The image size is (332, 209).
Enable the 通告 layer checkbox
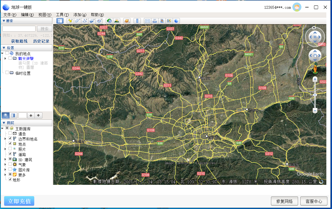[10, 133]
